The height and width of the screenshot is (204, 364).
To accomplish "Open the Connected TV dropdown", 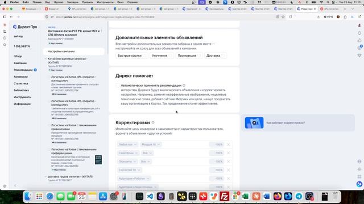I will pos(129,170).
